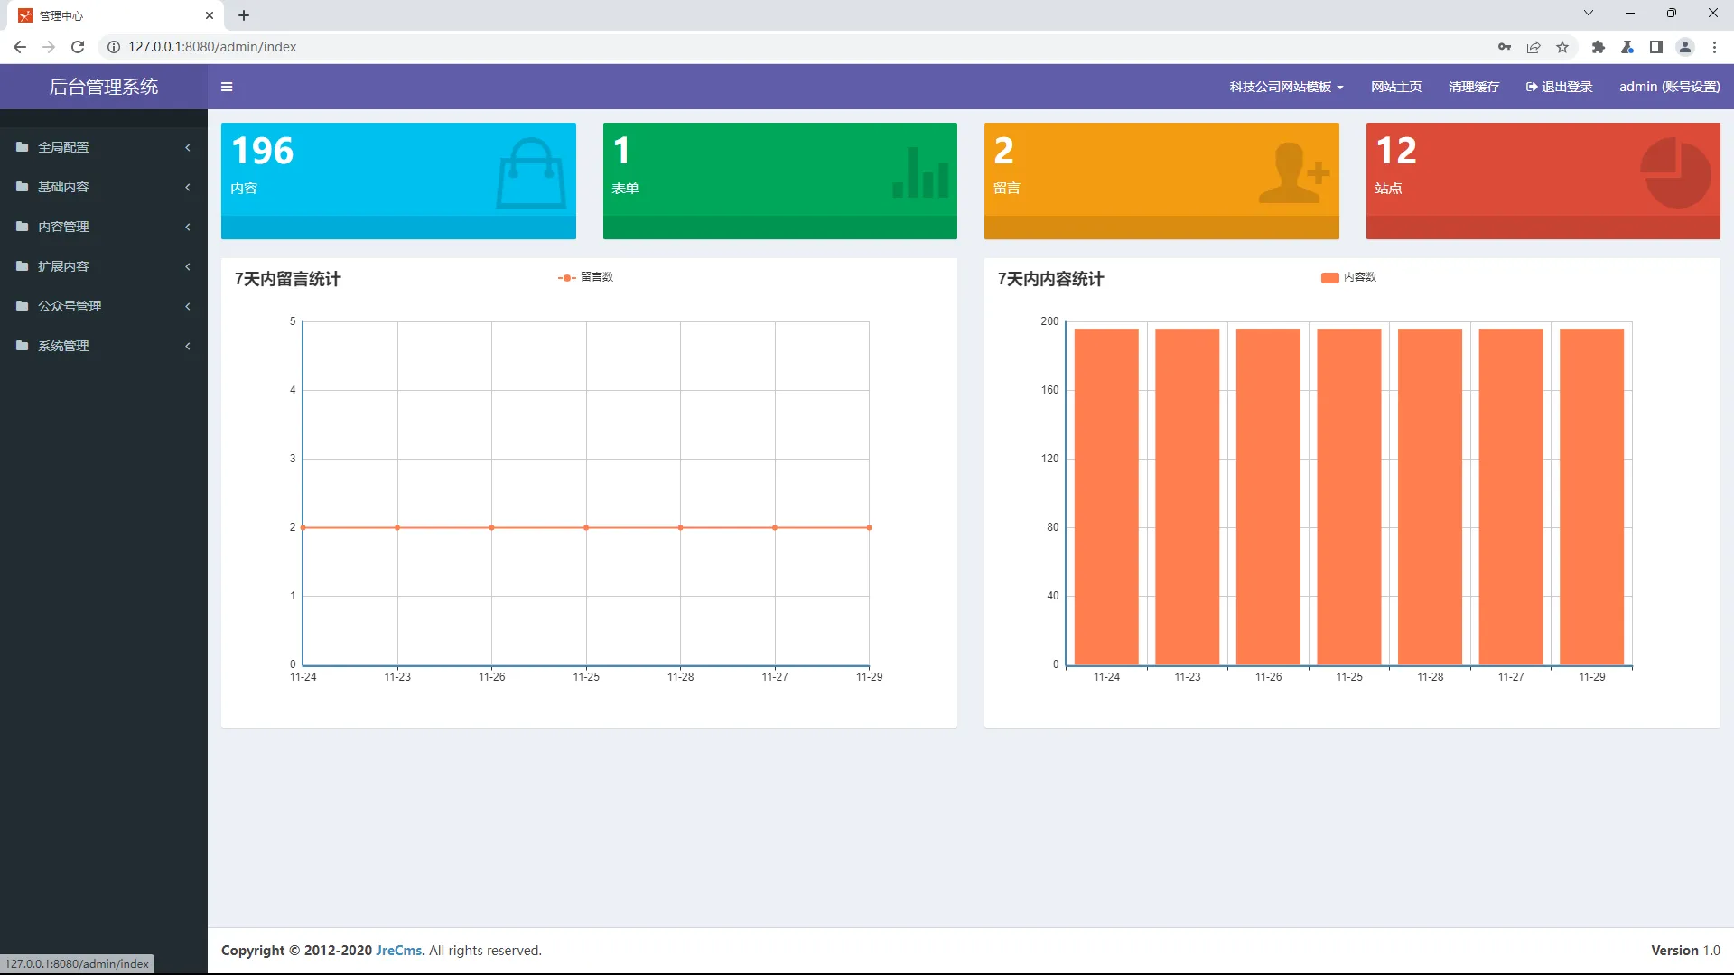1734x975 pixels.
Task: Click the add-user icon on messages card
Action: point(1293,172)
